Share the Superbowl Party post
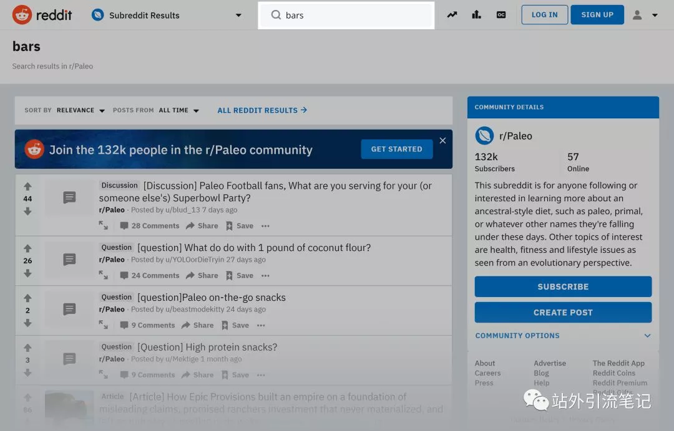 pos(202,225)
